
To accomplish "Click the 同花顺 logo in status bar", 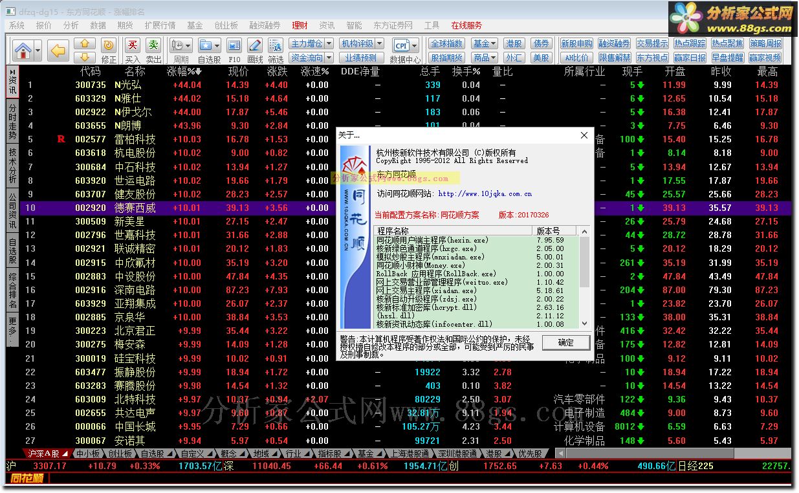I will pyautogui.click(x=27, y=479).
